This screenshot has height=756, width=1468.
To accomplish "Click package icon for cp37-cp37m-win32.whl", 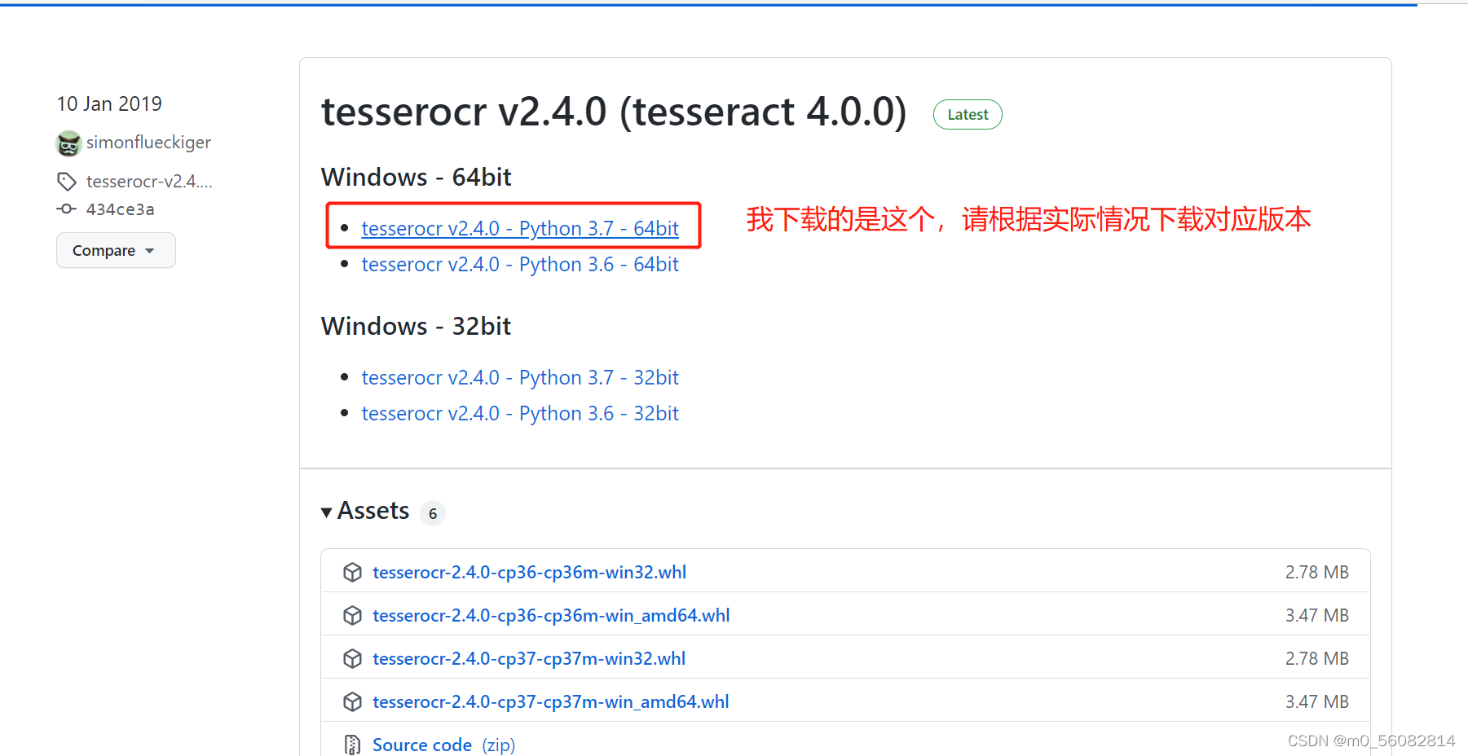I will (352, 658).
